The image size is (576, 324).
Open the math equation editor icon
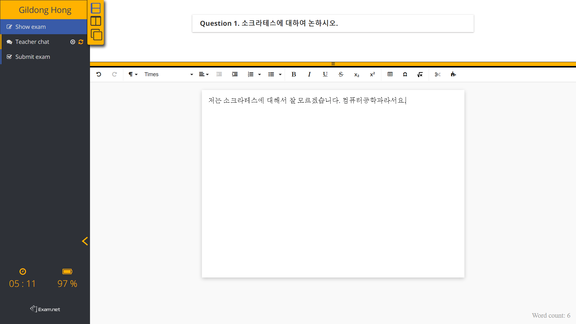click(420, 74)
